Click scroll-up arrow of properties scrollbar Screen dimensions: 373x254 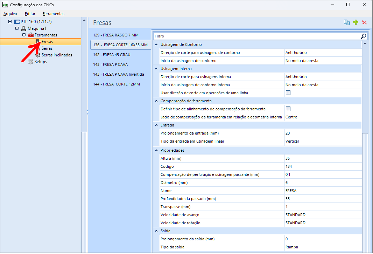(365, 43)
